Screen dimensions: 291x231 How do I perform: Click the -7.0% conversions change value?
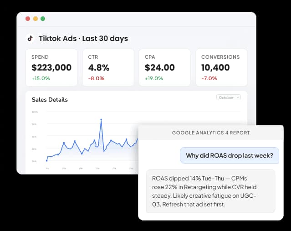click(x=209, y=78)
